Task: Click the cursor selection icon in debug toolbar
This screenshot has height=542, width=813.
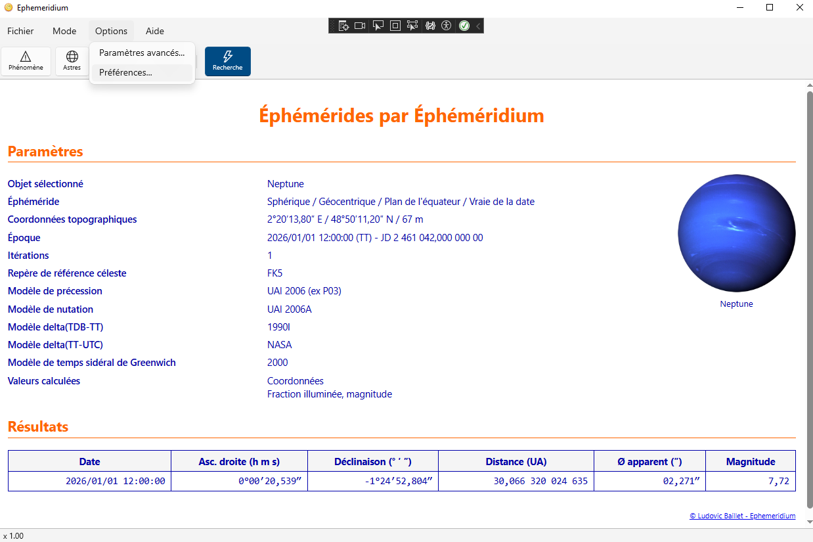Action: [378, 26]
